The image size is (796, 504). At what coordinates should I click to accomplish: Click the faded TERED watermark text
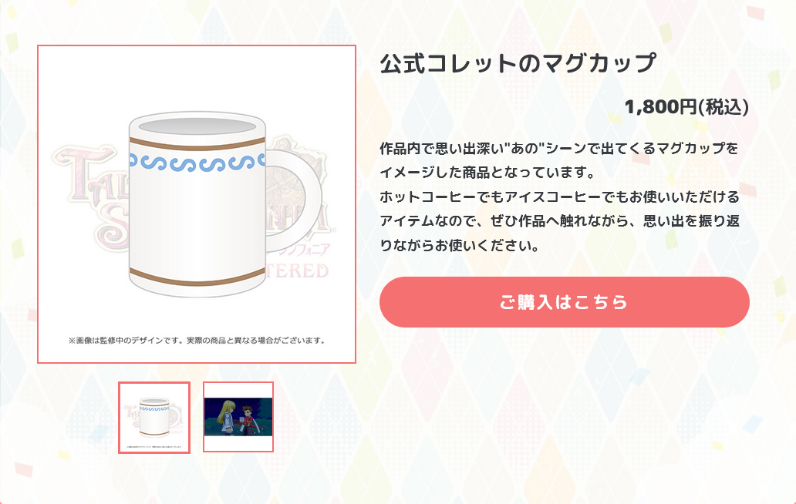point(298,270)
